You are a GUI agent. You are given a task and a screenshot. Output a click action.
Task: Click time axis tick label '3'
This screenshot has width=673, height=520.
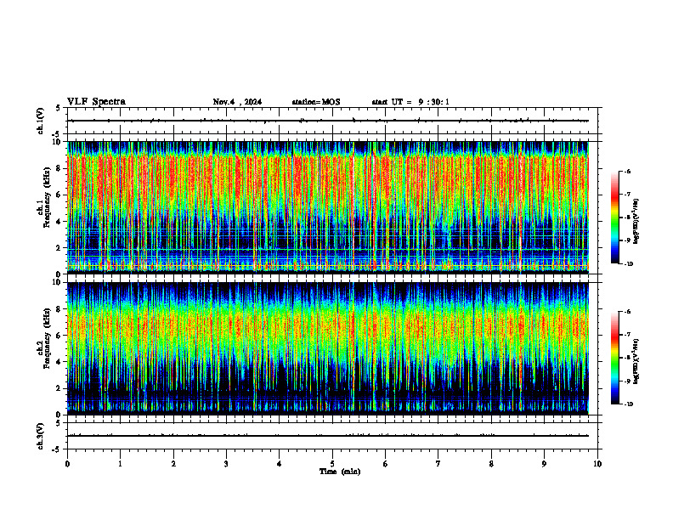[x=226, y=464]
